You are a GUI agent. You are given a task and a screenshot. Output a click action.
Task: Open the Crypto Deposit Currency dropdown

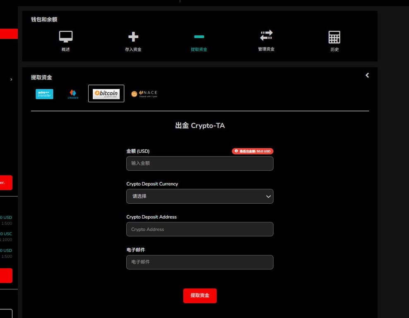pyautogui.click(x=200, y=196)
